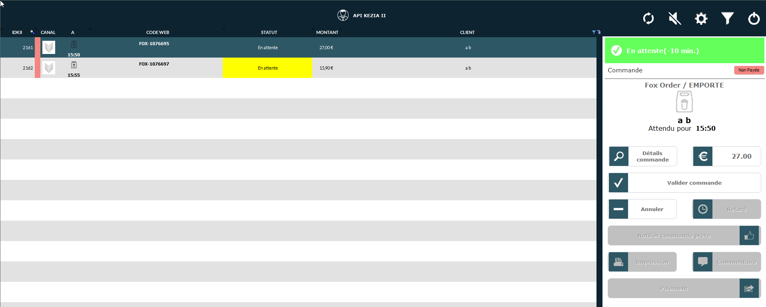Click the euro amount 27.00 button
Screen dimensions: 766x307
726,156
